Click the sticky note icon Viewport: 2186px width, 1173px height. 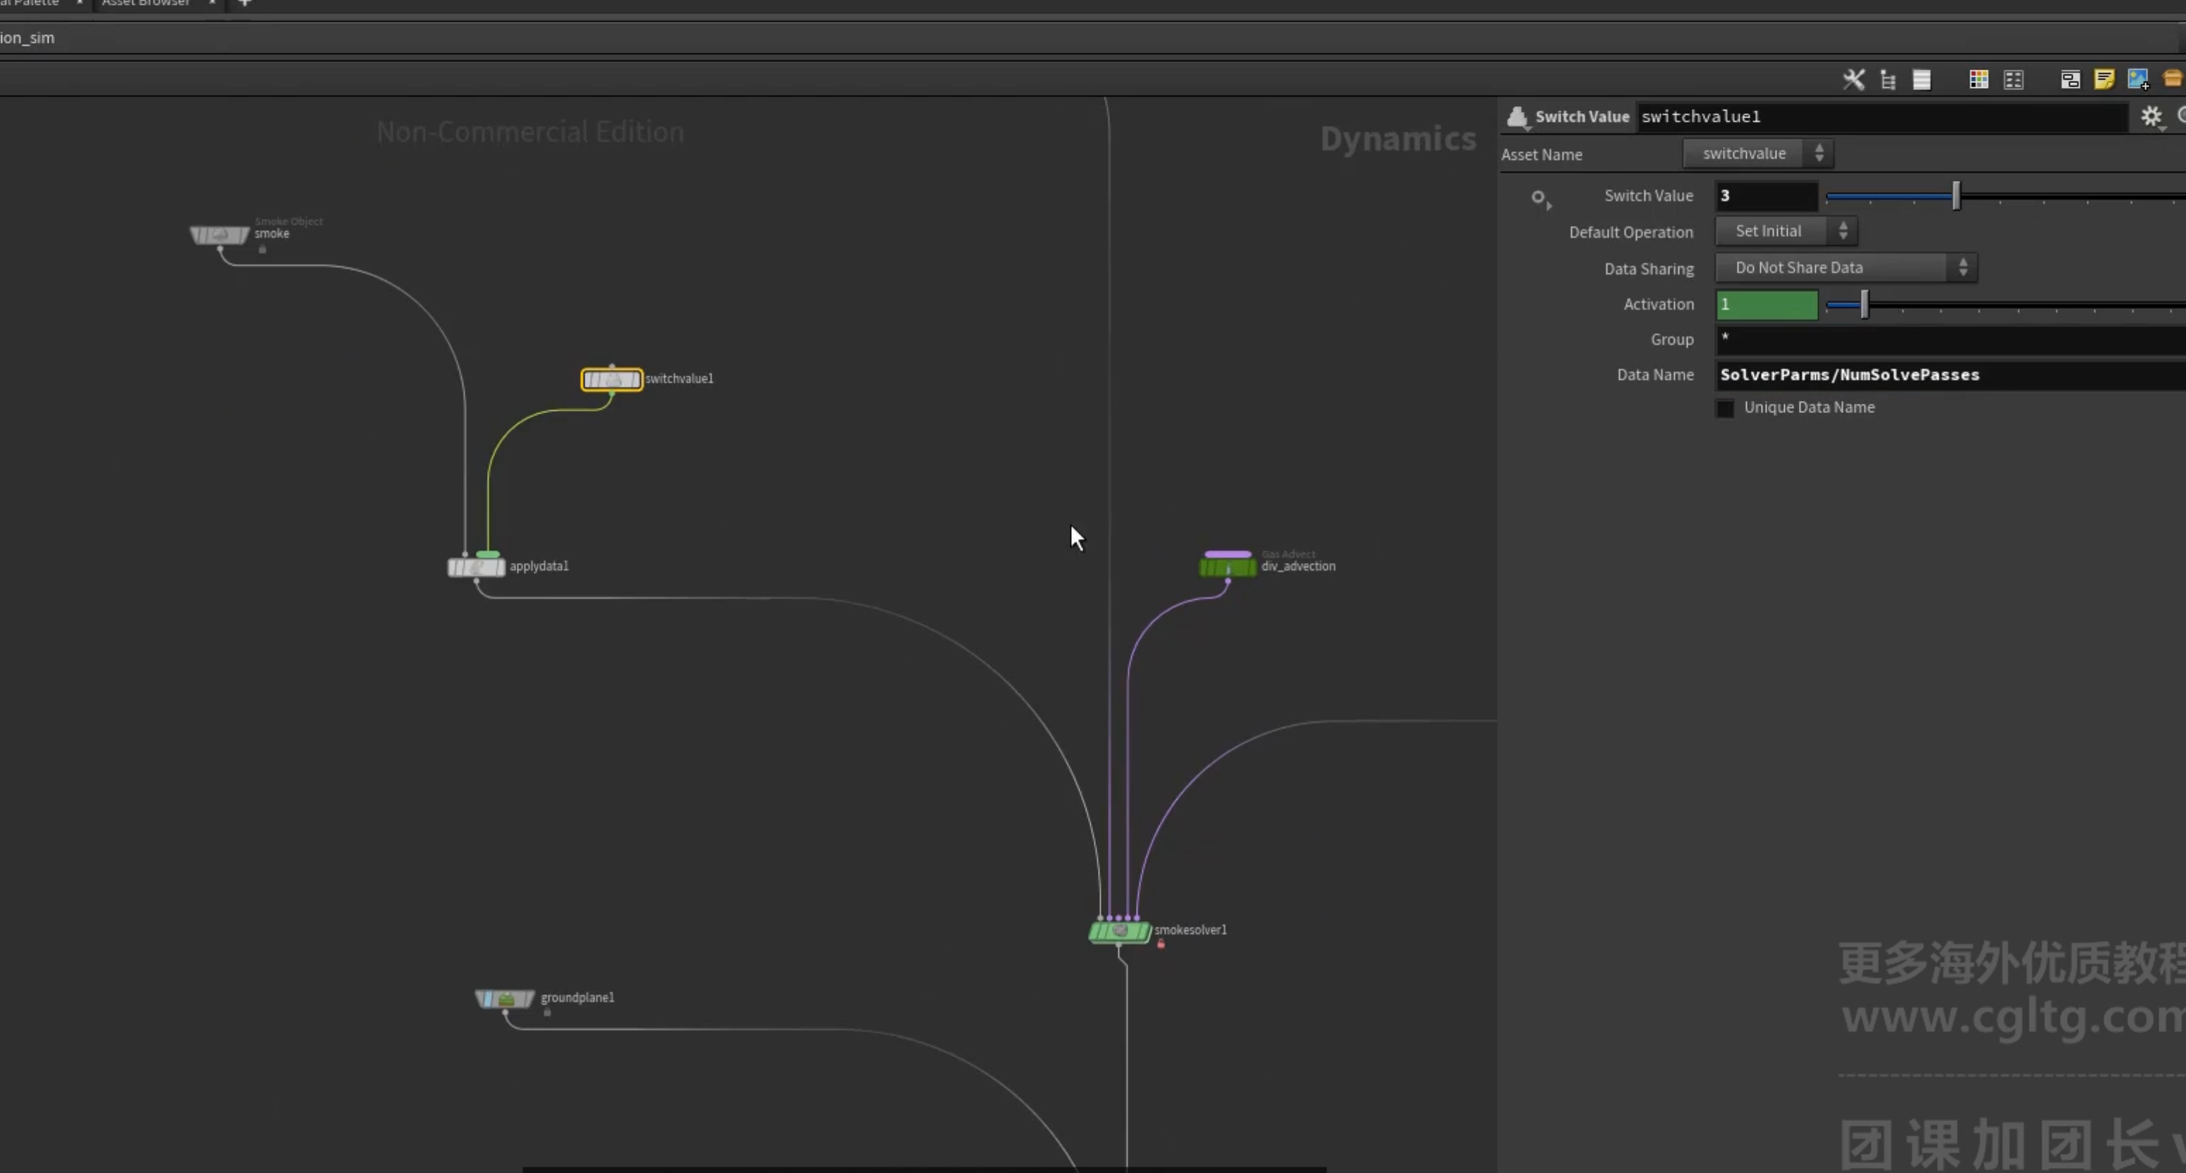(x=2104, y=80)
